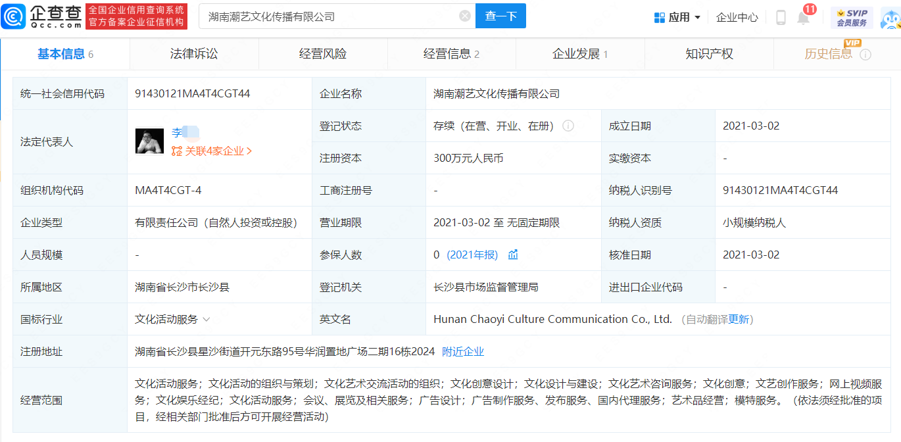This screenshot has width=901, height=442.
Task: Clear the search box with the X icon
Action: [465, 16]
